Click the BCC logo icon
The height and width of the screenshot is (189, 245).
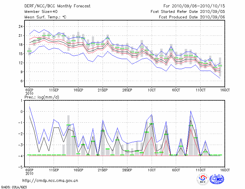coord(203,179)
